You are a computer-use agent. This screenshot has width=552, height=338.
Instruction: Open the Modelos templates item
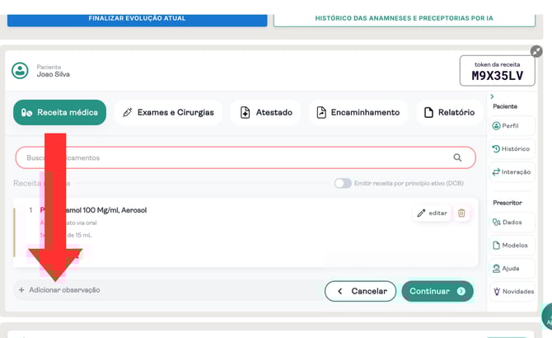(x=511, y=245)
